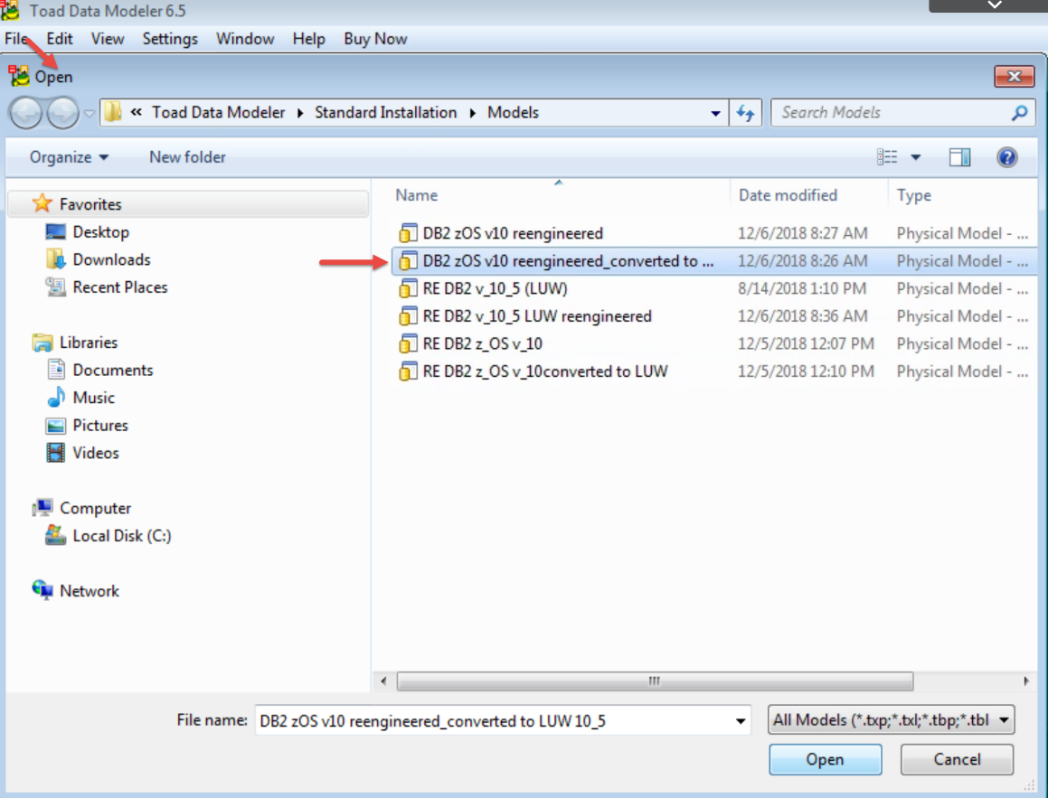Open the Music library
The height and width of the screenshot is (798, 1048).
(93, 398)
